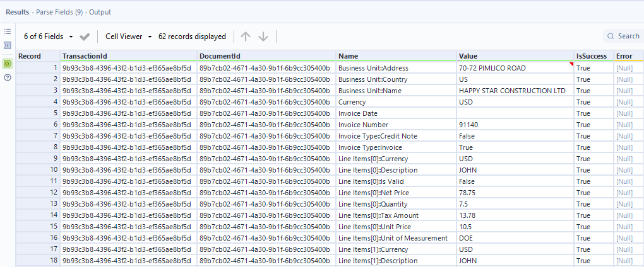The image size is (644, 267).
Task: Select record number 10 row header
Action: (x=38, y=170)
